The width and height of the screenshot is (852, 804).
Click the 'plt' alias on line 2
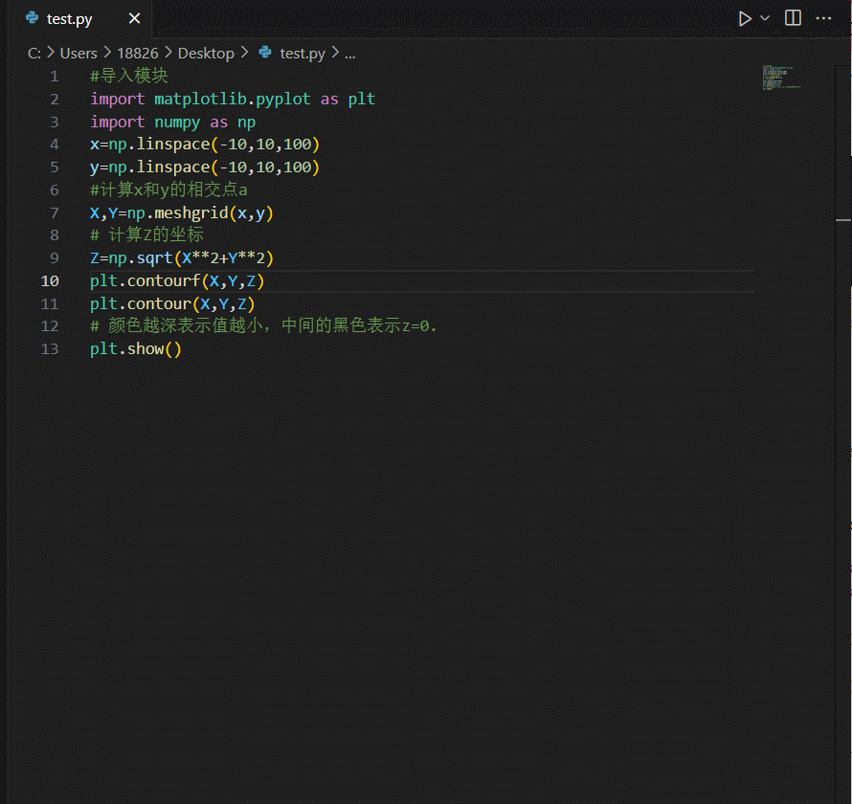pyautogui.click(x=361, y=99)
